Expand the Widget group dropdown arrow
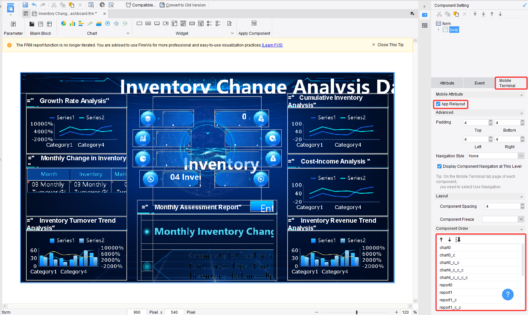Viewport: 528px width, 315px height. 232,33
